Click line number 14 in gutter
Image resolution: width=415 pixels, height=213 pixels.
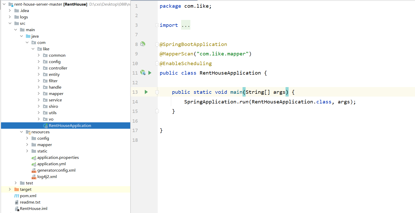tap(135, 102)
